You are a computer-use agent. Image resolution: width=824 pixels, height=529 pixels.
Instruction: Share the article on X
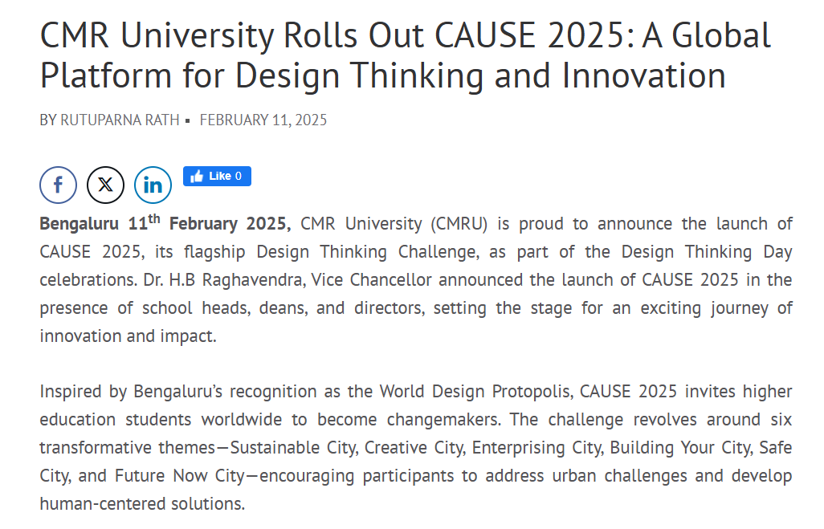pyautogui.click(x=105, y=185)
